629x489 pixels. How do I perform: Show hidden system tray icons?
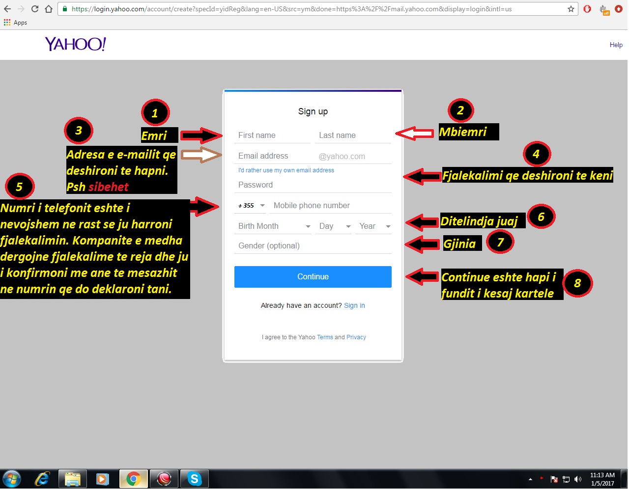(530, 479)
